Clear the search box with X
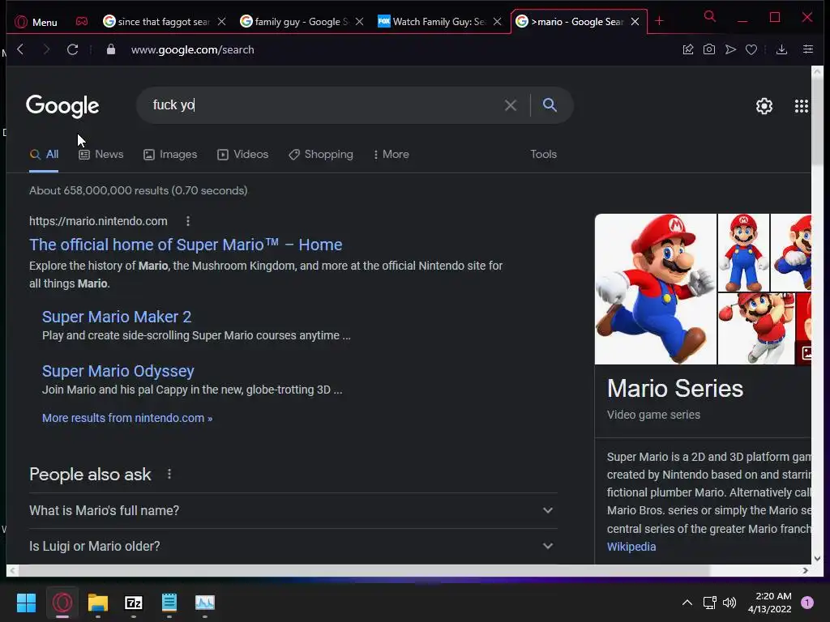This screenshot has width=830, height=622. coord(511,105)
